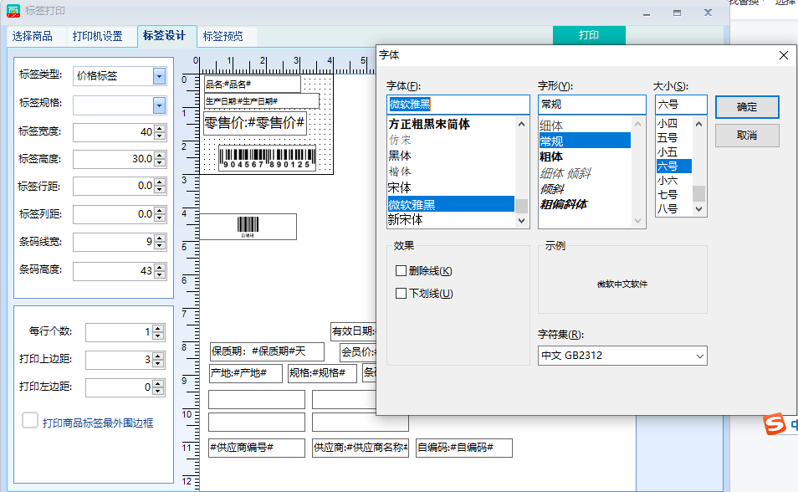Expand the 标签规格 dropdown list
The image size is (798, 492).
pyautogui.click(x=159, y=105)
